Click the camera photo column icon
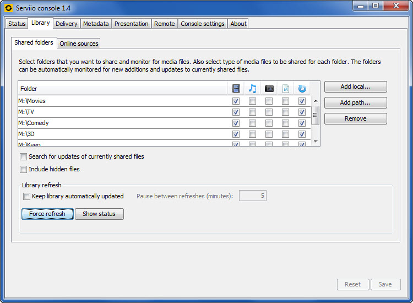The height and width of the screenshot is (303, 413). pos(269,88)
